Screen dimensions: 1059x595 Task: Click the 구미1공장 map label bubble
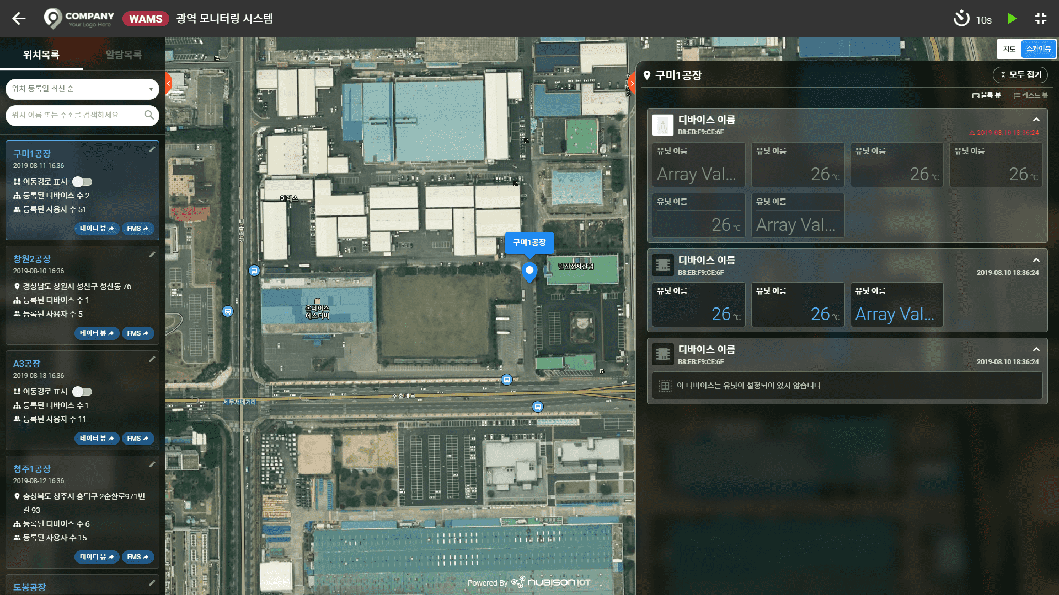[x=529, y=242]
